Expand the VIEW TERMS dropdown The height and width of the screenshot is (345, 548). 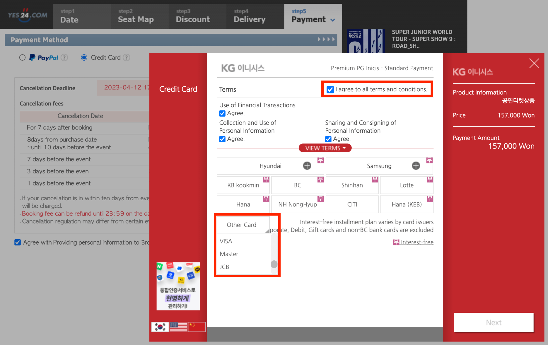tap(325, 148)
